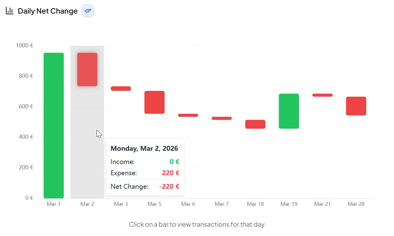Screen dimensions: 394x236
Task: Select the green Mar 1 income bar
Action: 53,125
